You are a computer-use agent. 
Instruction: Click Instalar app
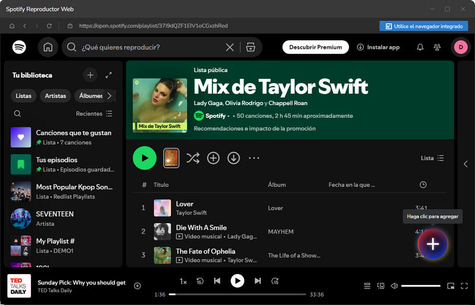(378, 47)
